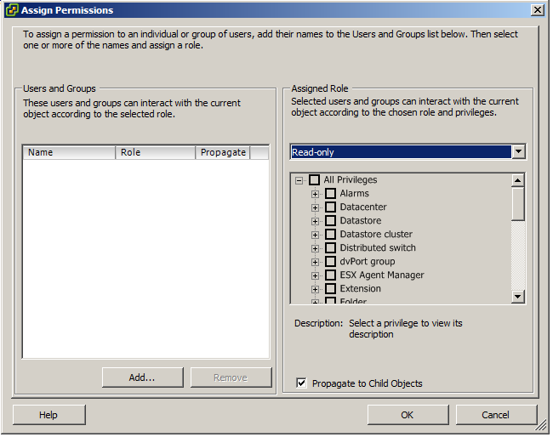
Task: Open the Read-only role dropdown
Action: click(518, 152)
